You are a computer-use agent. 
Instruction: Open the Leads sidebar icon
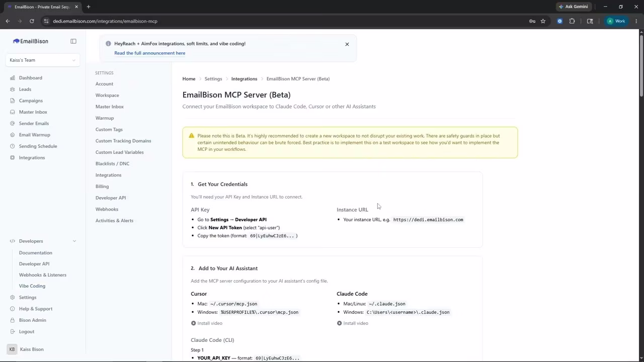pyautogui.click(x=13, y=89)
